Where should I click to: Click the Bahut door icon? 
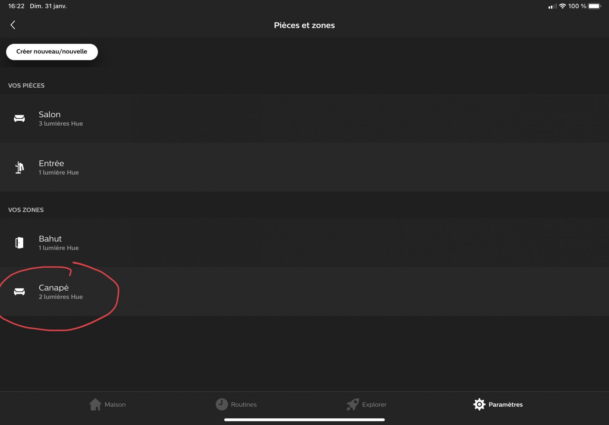pyautogui.click(x=19, y=243)
